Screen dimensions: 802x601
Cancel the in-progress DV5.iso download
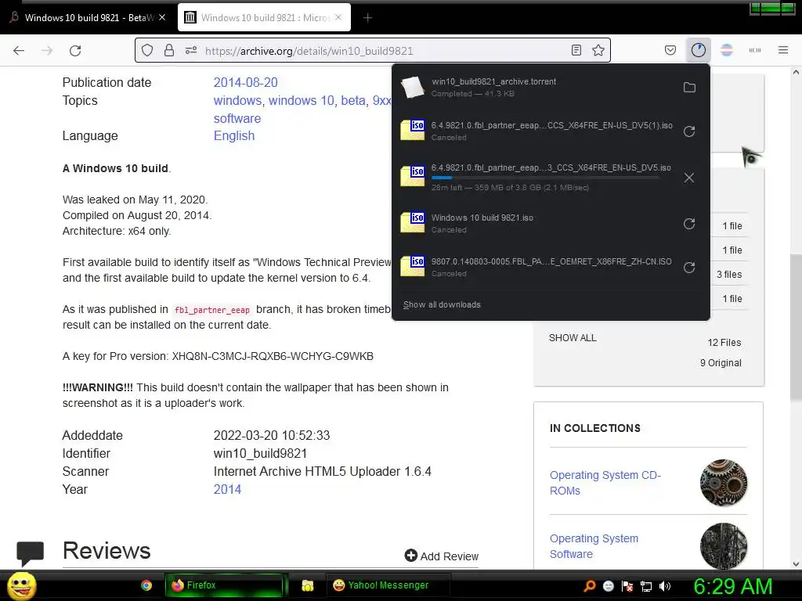pos(689,178)
